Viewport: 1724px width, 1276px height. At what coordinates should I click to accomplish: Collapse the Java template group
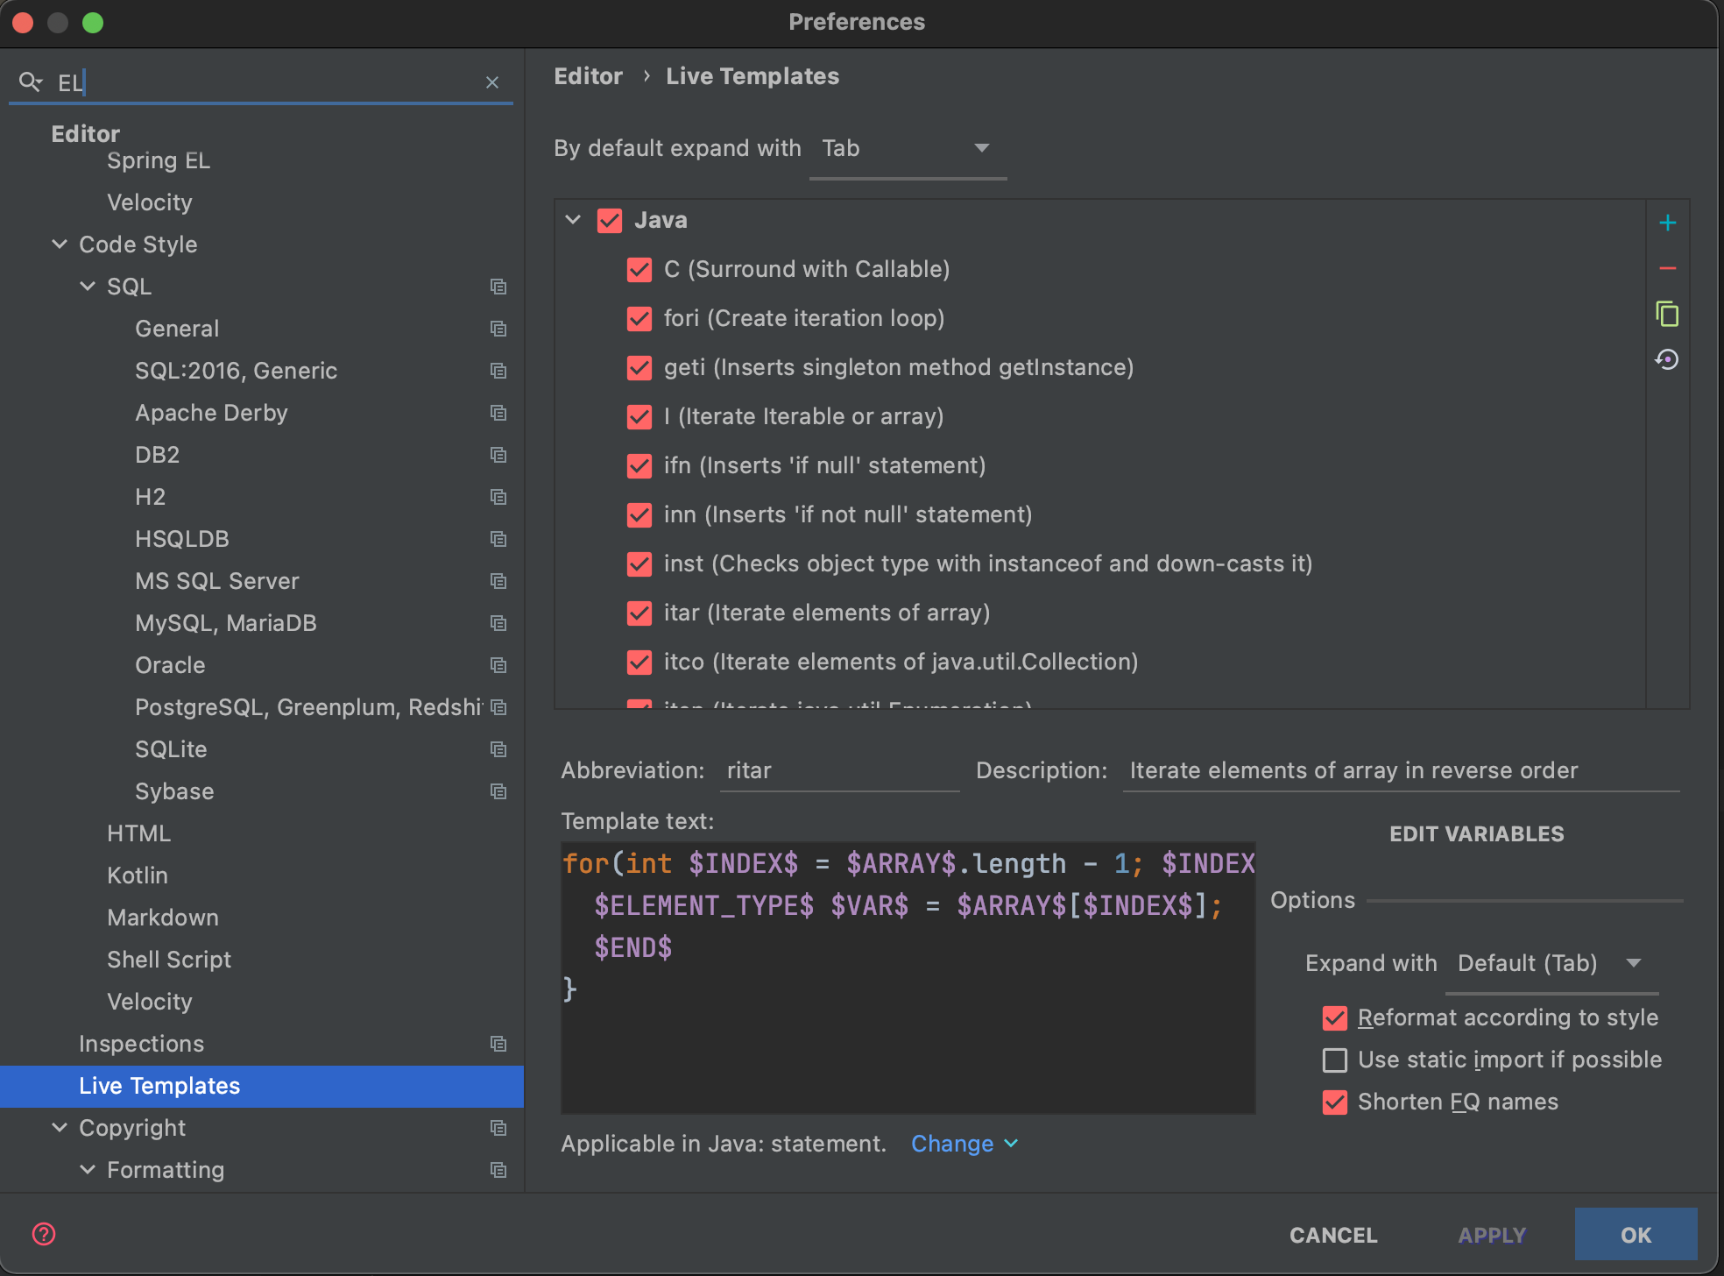click(573, 220)
